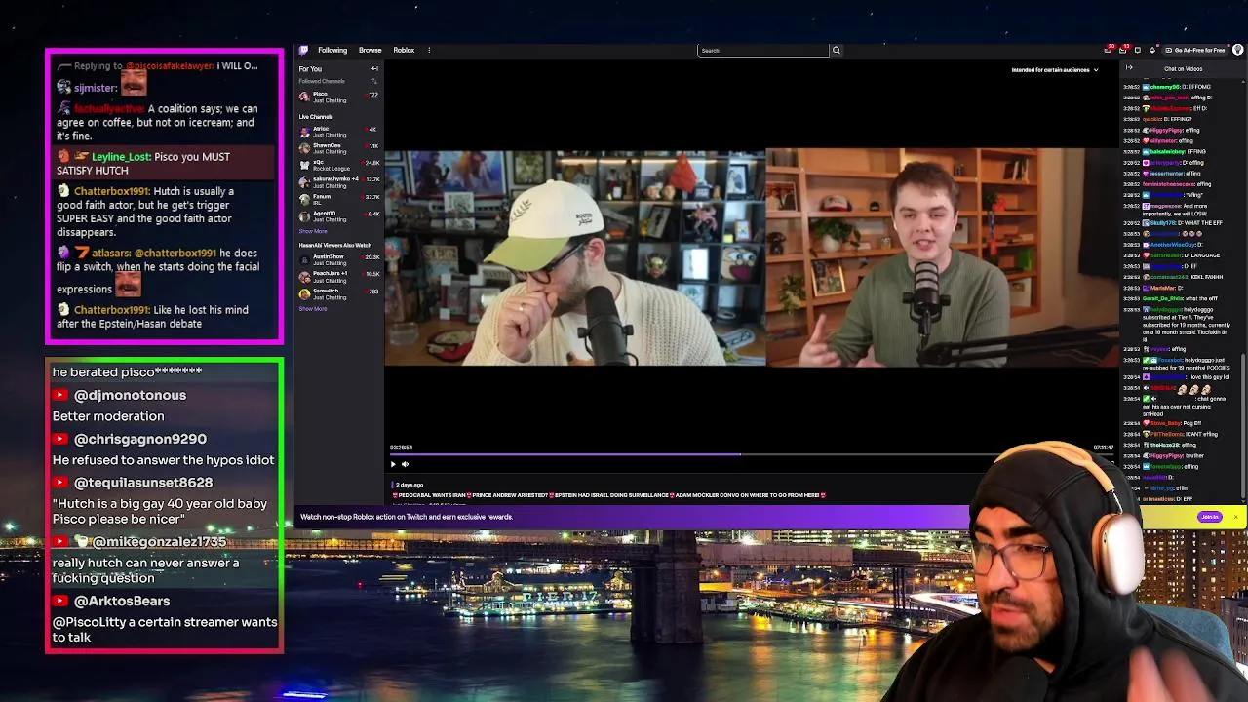Click the left streamer webcam in the video
Screen dimensions: 1248x702
575,257
